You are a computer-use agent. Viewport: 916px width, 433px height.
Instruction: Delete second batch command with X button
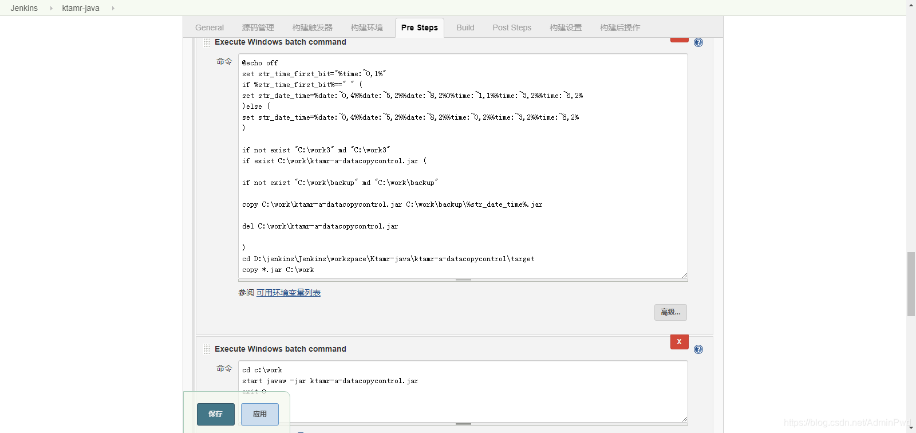click(x=680, y=342)
